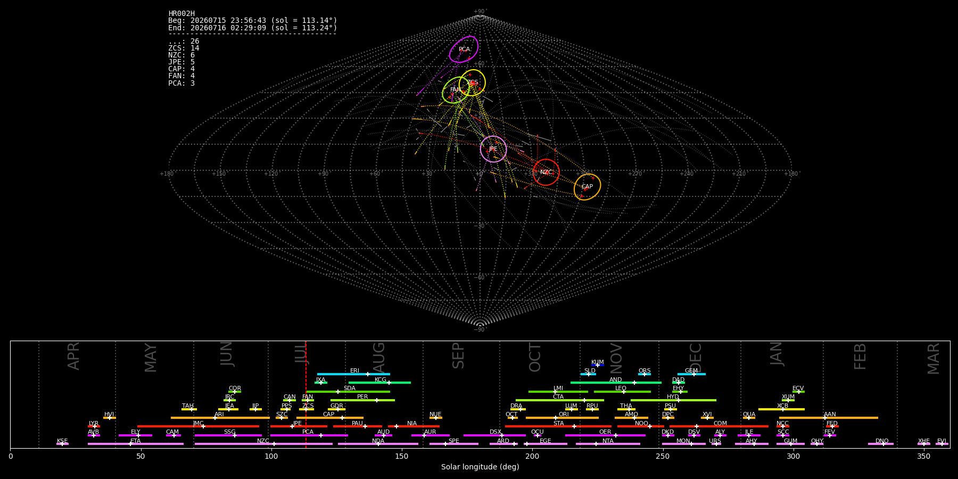Select the DEC month label in the timeline
Image resolution: width=958 pixels, height=479 pixels.
point(696,358)
